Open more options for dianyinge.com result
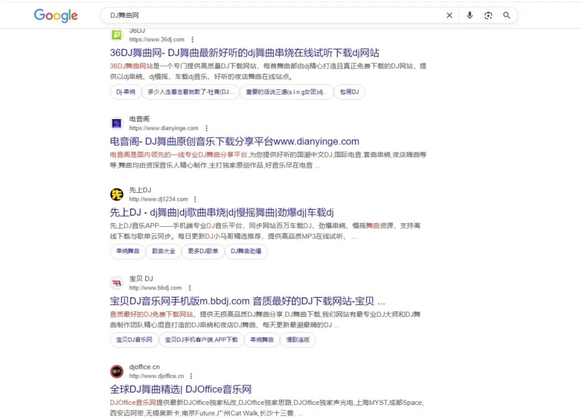 click(x=207, y=128)
